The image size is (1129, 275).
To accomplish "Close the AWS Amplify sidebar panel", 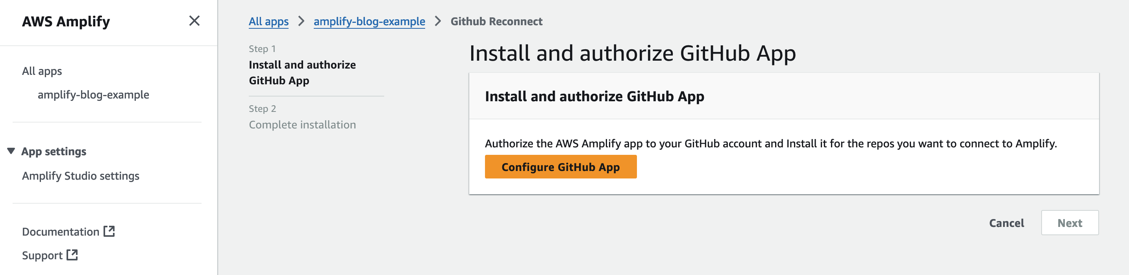I will click(x=194, y=20).
